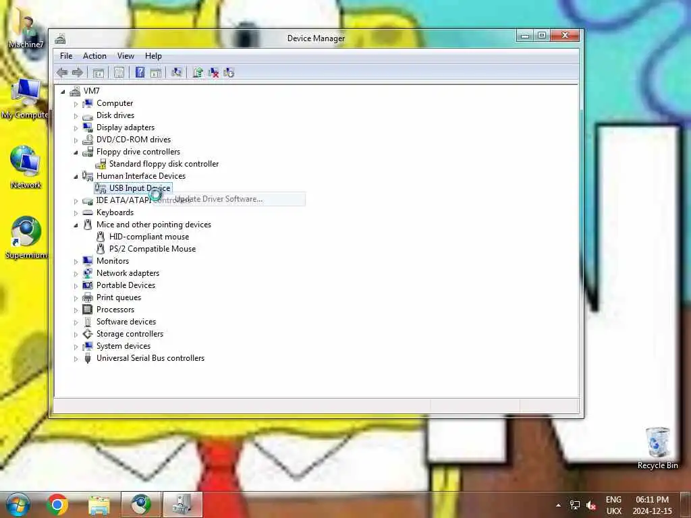
Task: Expand the Portable Devices category
Action: (76, 286)
